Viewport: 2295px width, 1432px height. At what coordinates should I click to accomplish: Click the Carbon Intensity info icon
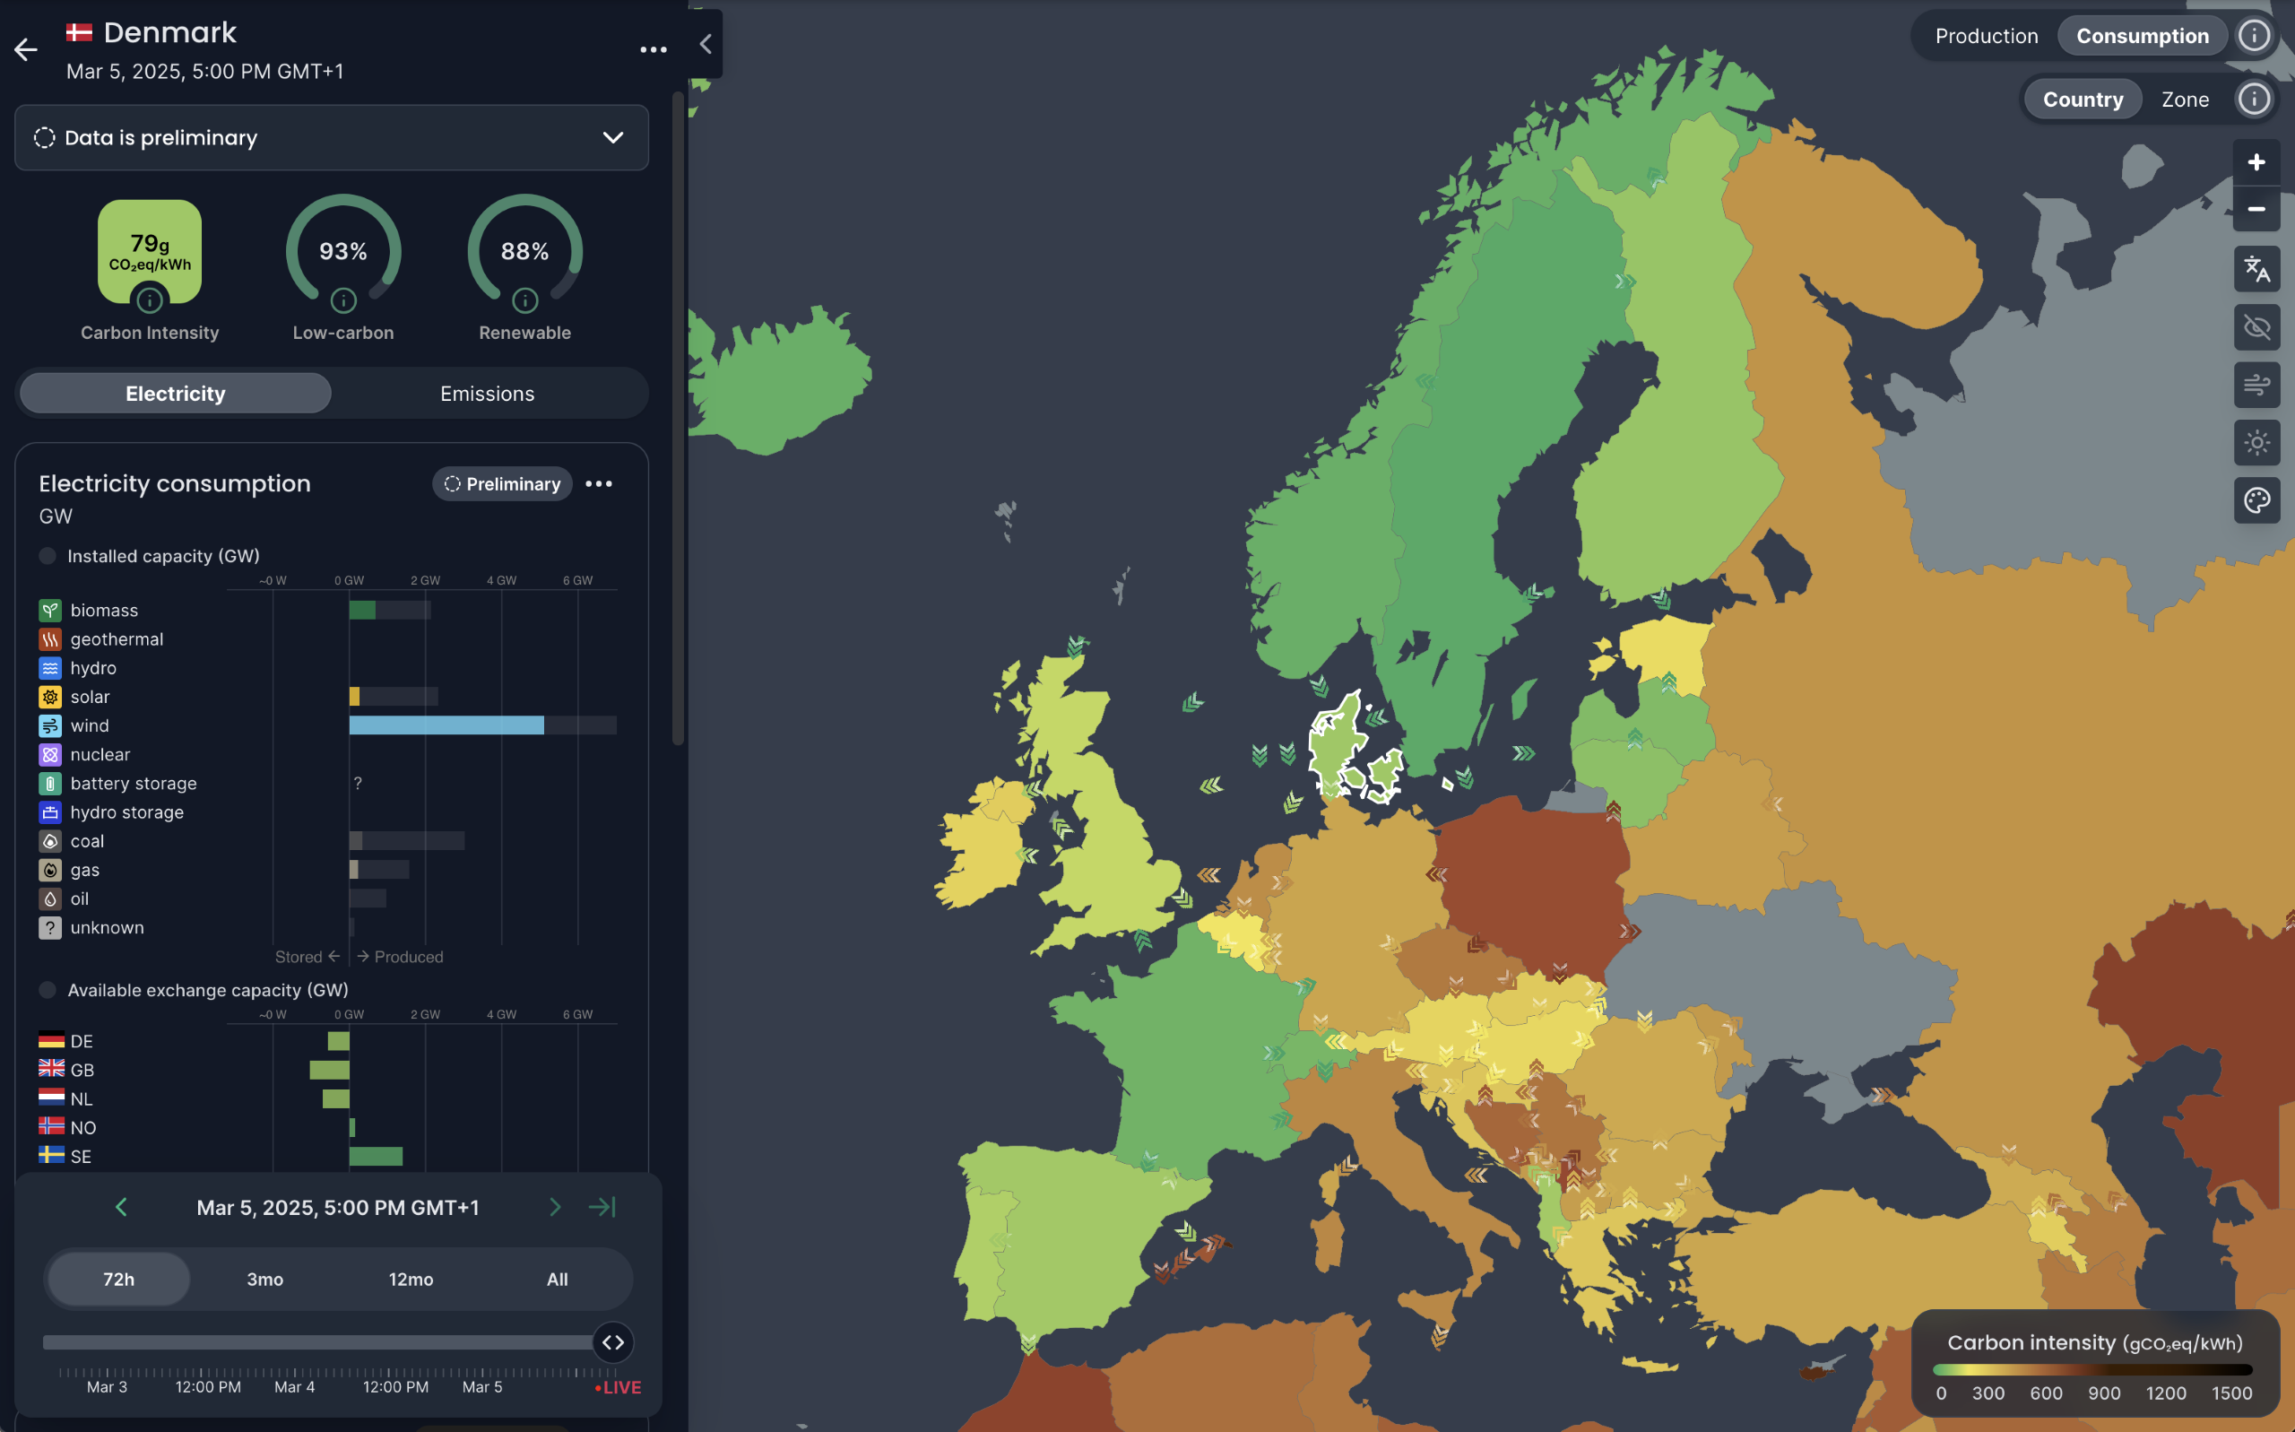coord(149,299)
